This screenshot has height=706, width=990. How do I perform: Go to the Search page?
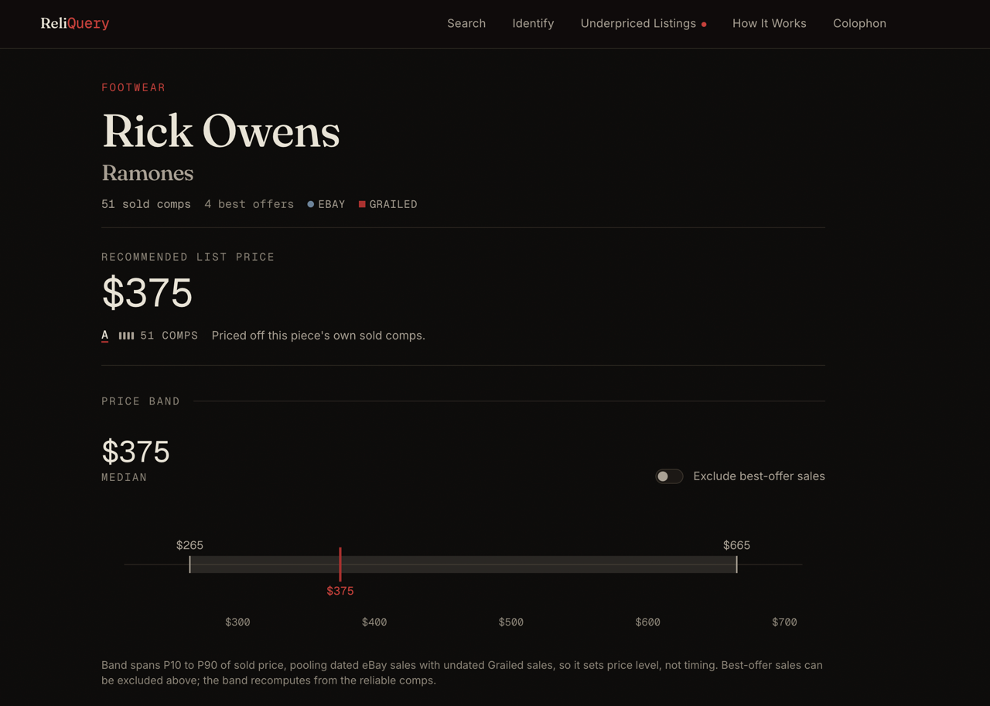pos(466,23)
